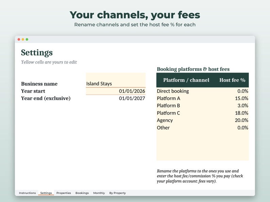Click the 'Business name' label
270x202 pixels.
pos(39,84)
